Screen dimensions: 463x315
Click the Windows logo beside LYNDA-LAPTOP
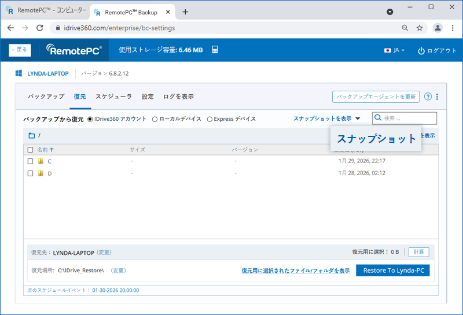point(19,73)
